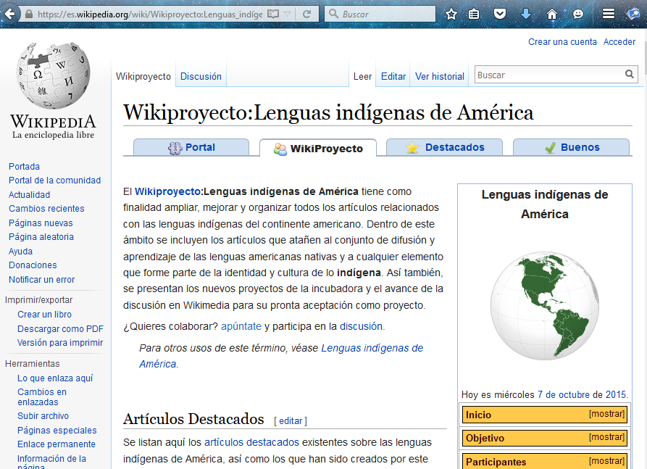
Task: Click Notificar un error link
Action: pyautogui.click(x=42, y=280)
